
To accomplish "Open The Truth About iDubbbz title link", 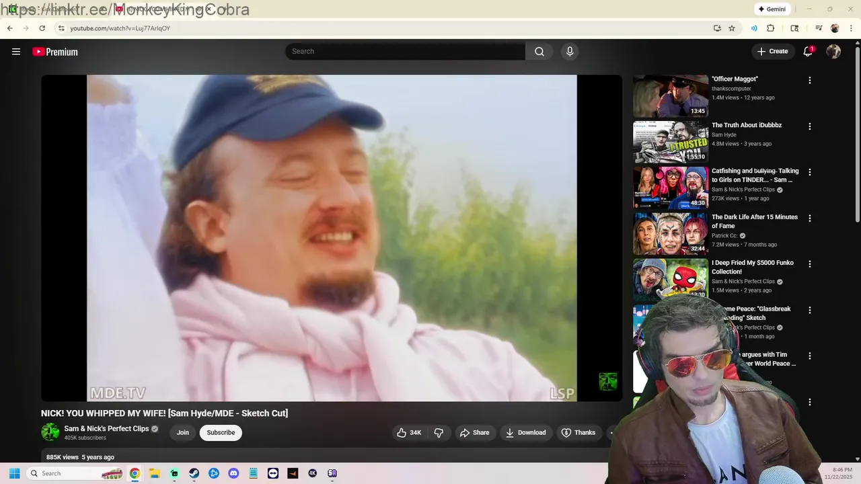I will [x=747, y=125].
